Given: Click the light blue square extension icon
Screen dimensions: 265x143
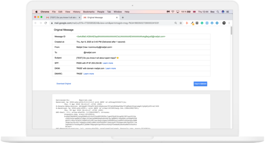Looking at the screenshot, I should (207, 23).
